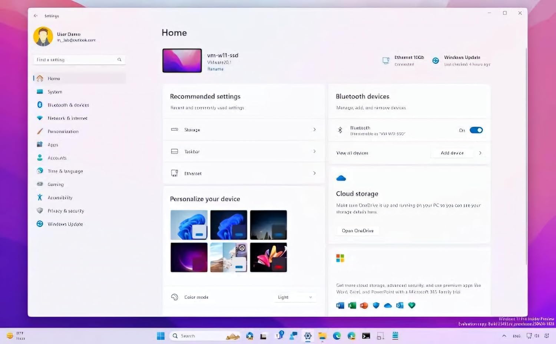Click the OneDrive cloud icon above Cloud storage
The image size is (556, 344).
341,178
